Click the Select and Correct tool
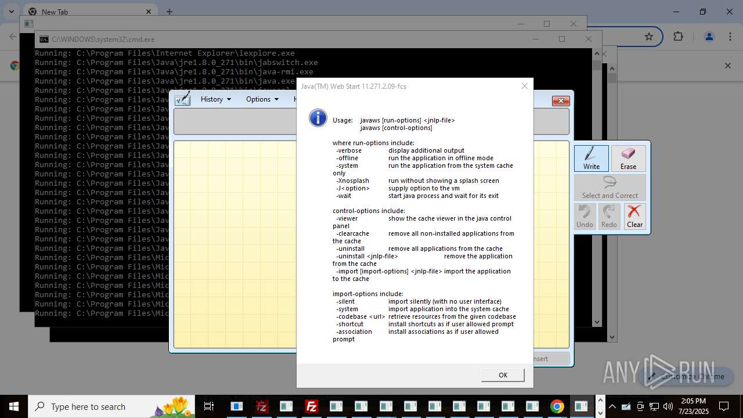743x418 pixels. point(610,187)
